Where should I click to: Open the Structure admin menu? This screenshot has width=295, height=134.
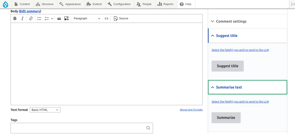point(45,4)
